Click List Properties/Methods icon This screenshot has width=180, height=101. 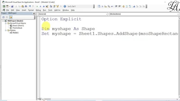[x=99, y=6]
